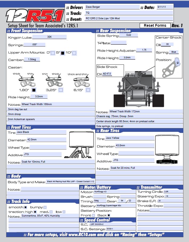
Task: Click the .5mm droop note line
Action: pos(51,114)
